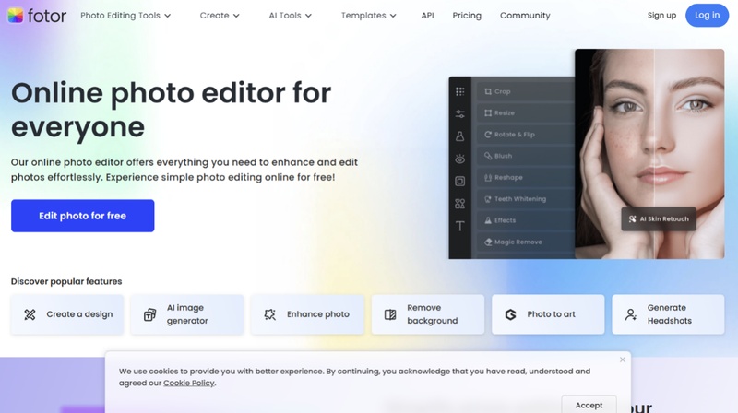Click the Sign up link
Viewport: 738px width, 413px height.
point(661,16)
